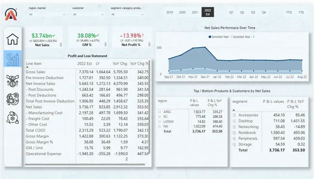Select the 2021 year button

(195, 12)
